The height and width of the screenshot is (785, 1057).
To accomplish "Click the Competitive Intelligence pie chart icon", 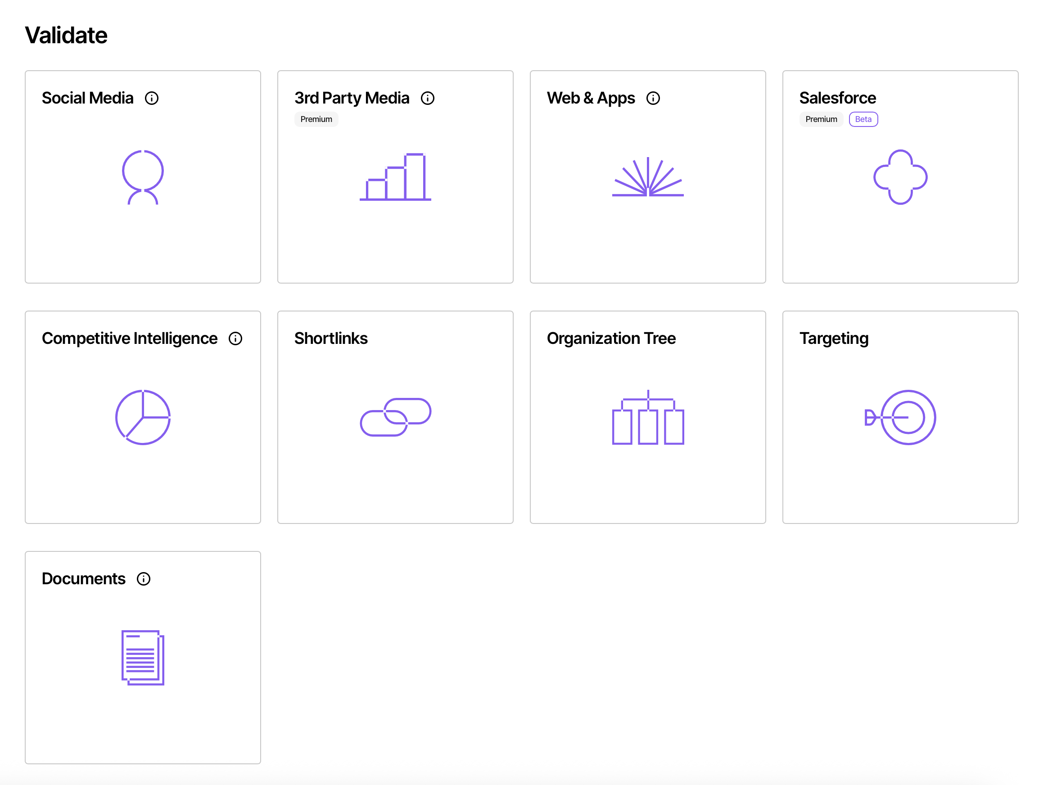I will coord(143,417).
